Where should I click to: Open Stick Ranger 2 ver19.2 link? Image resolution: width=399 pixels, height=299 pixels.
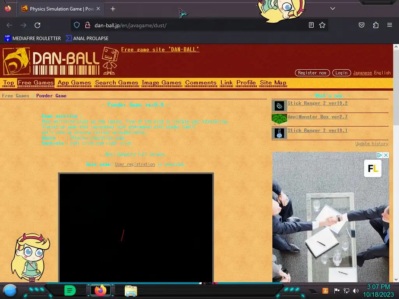[317, 103]
